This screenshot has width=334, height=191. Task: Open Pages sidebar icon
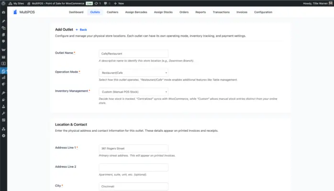(x=3, y=35)
